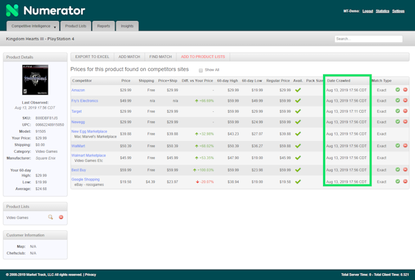Approve the Fry's Electronics match
The image size is (415, 280).
398,100
